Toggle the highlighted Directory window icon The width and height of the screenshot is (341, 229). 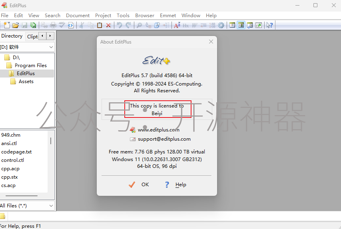pyautogui.click(x=241, y=25)
